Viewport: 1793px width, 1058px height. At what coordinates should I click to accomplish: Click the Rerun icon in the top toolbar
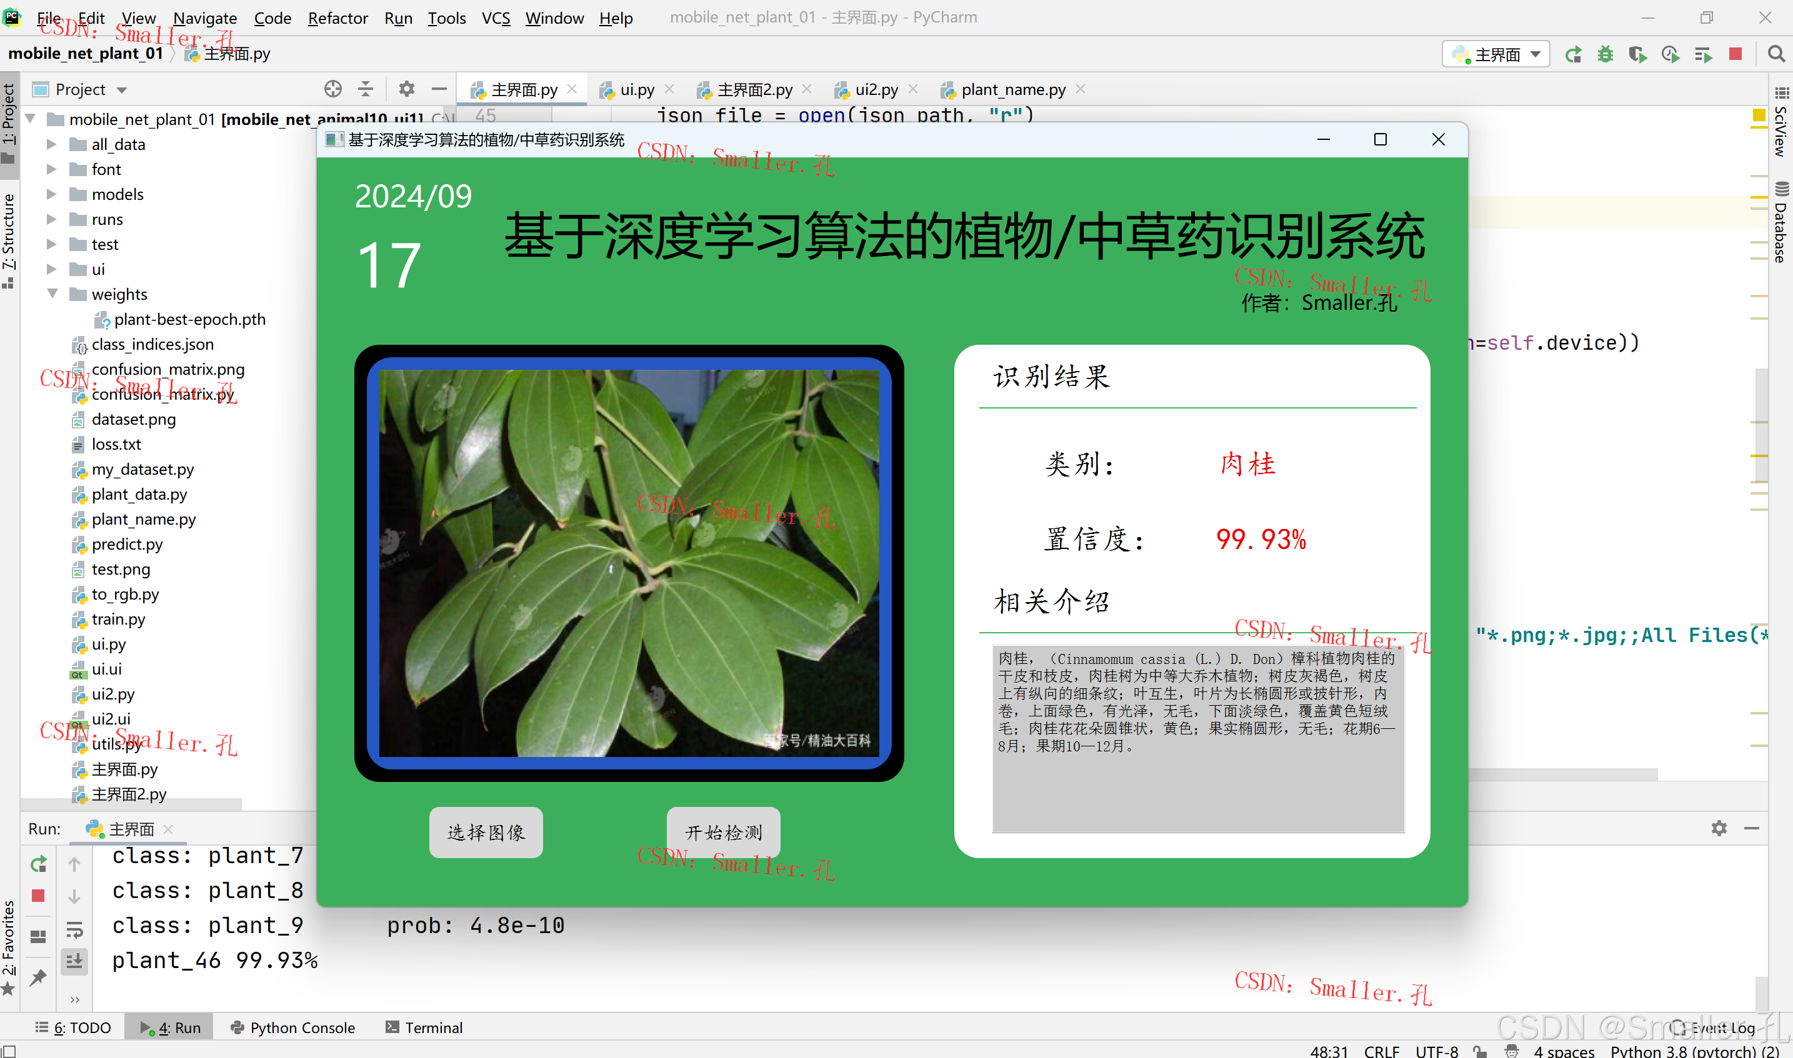tap(1572, 54)
